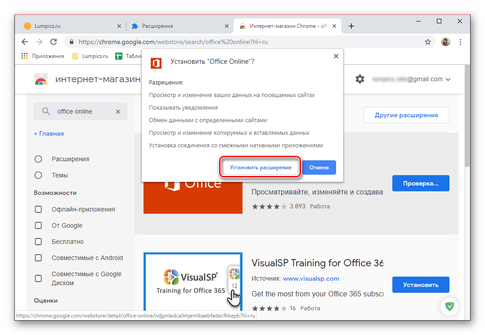Click the 16 star rating for VisualSP
Screen dimensions: 485x335
tap(274, 308)
